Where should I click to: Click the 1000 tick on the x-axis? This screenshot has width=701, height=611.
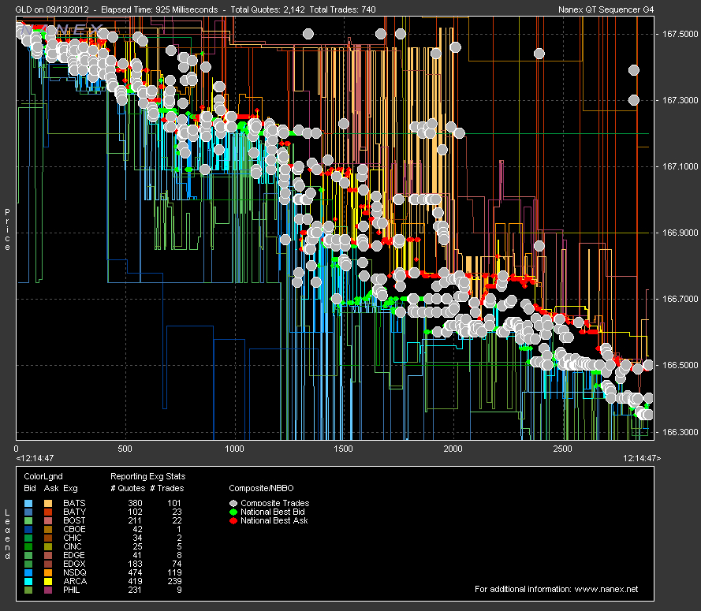click(234, 449)
